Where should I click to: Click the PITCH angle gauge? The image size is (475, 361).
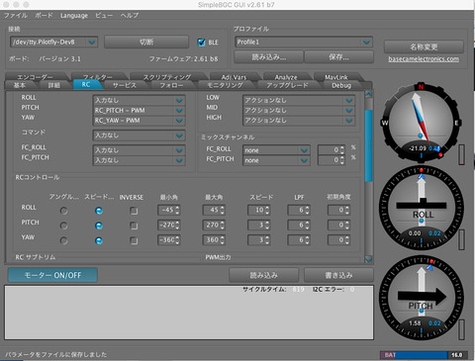click(422, 298)
